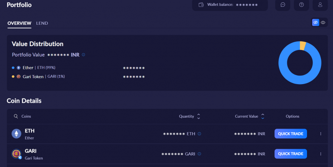Click the Ether coin logo in Coin Details

click(16, 134)
